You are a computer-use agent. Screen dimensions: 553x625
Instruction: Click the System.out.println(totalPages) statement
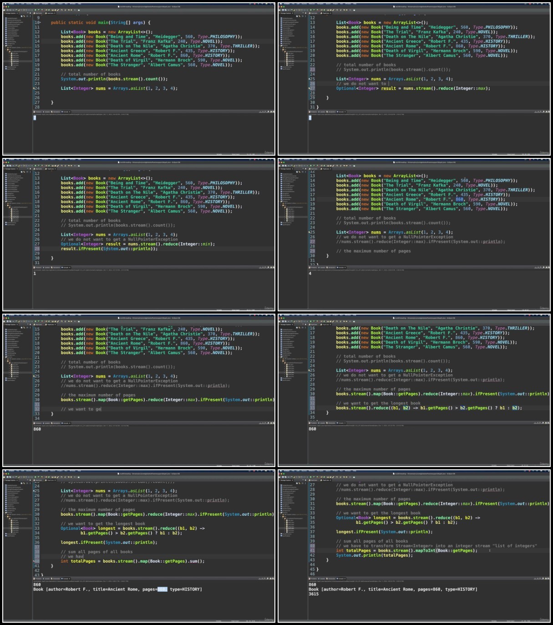(x=375, y=555)
